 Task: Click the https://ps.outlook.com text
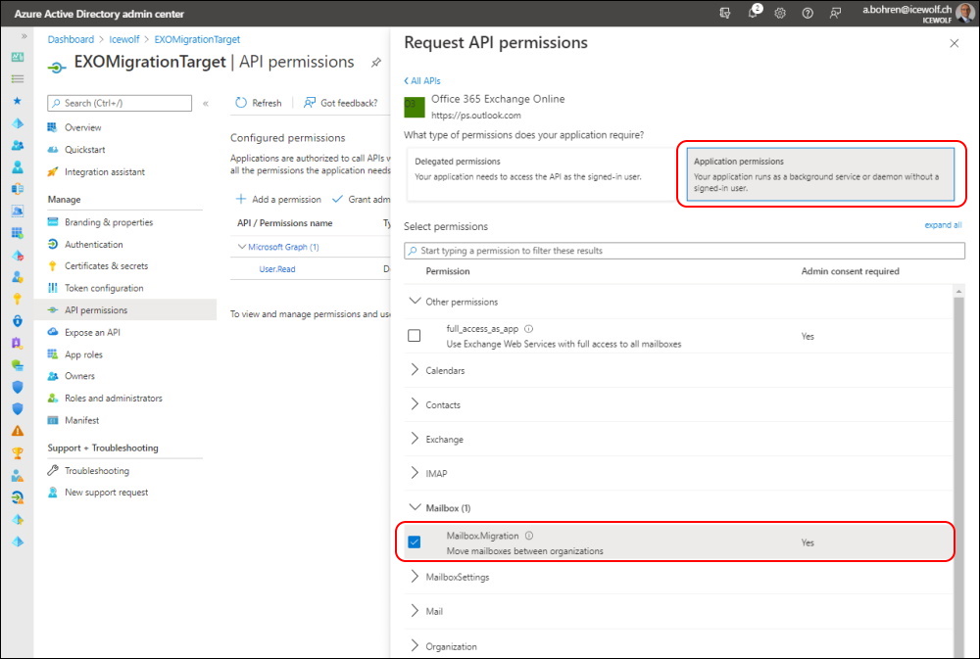[475, 116]
